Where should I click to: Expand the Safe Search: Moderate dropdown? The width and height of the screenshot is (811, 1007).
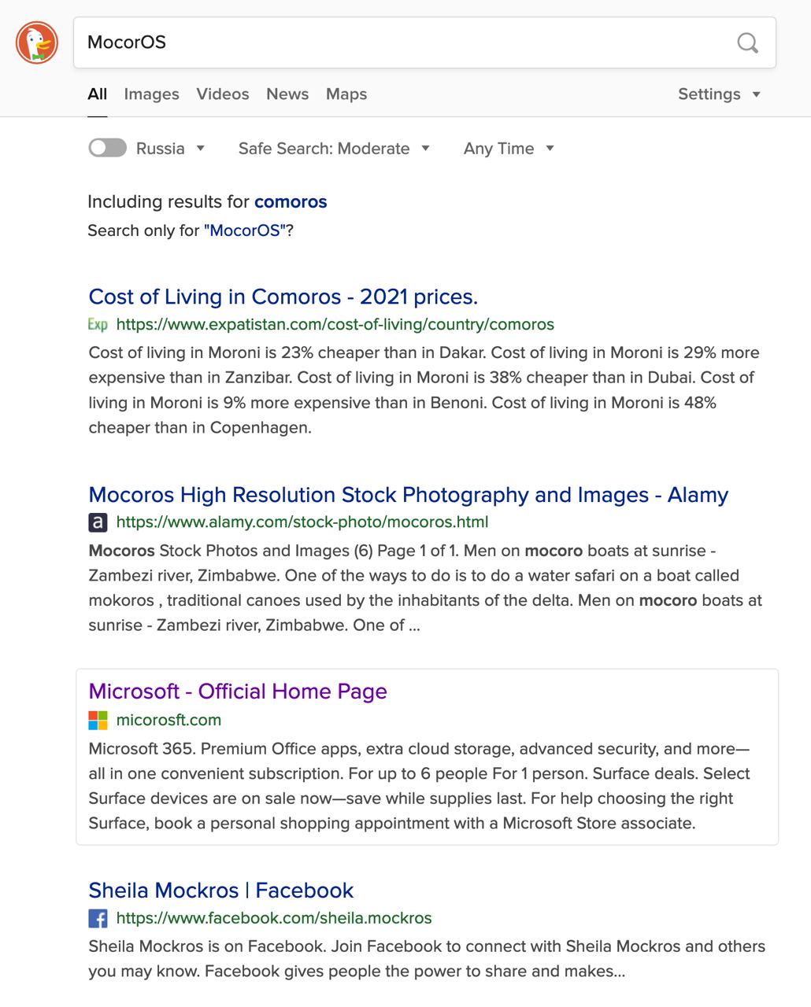tap(334, 149)
